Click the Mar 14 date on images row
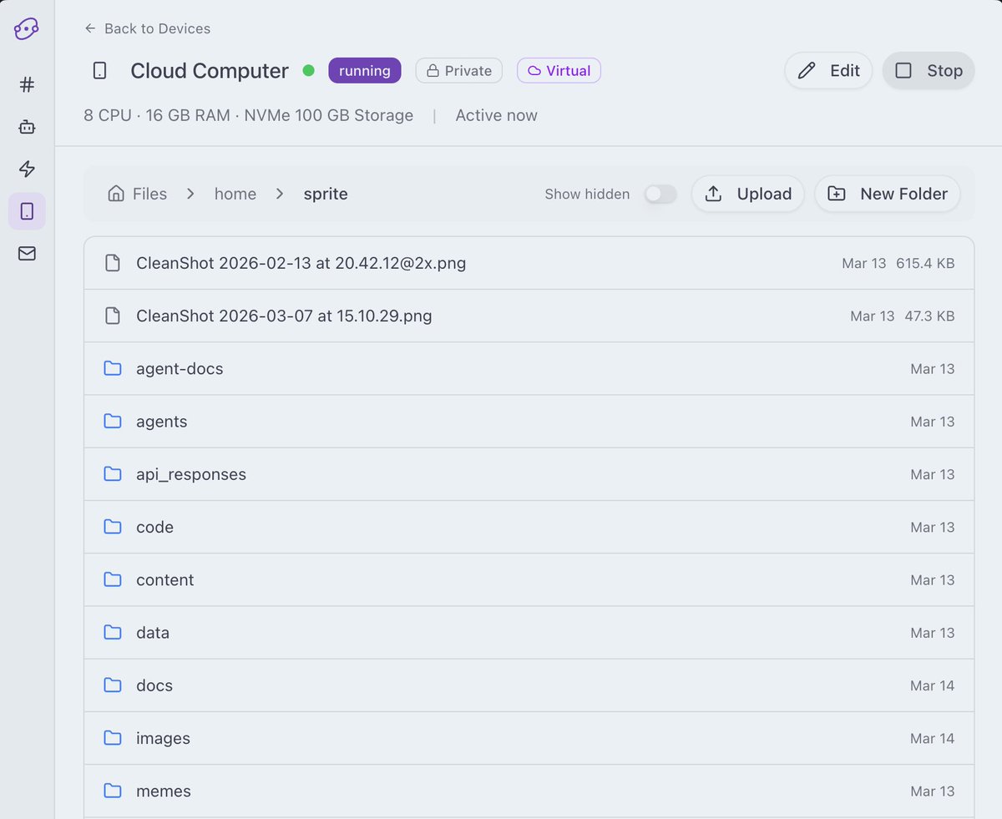The image size is (1002, 819). [x=933, y=738]
